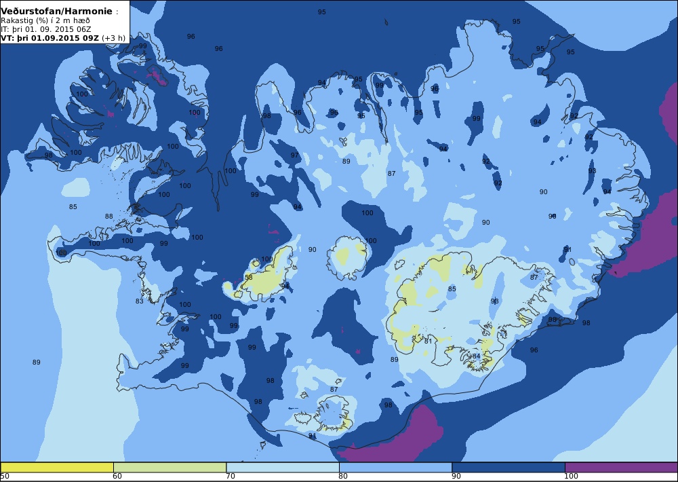
Task: Click the "VT: þri 01.09.2015 09Z (+3 h)" line
Action: tap(63, 38)
